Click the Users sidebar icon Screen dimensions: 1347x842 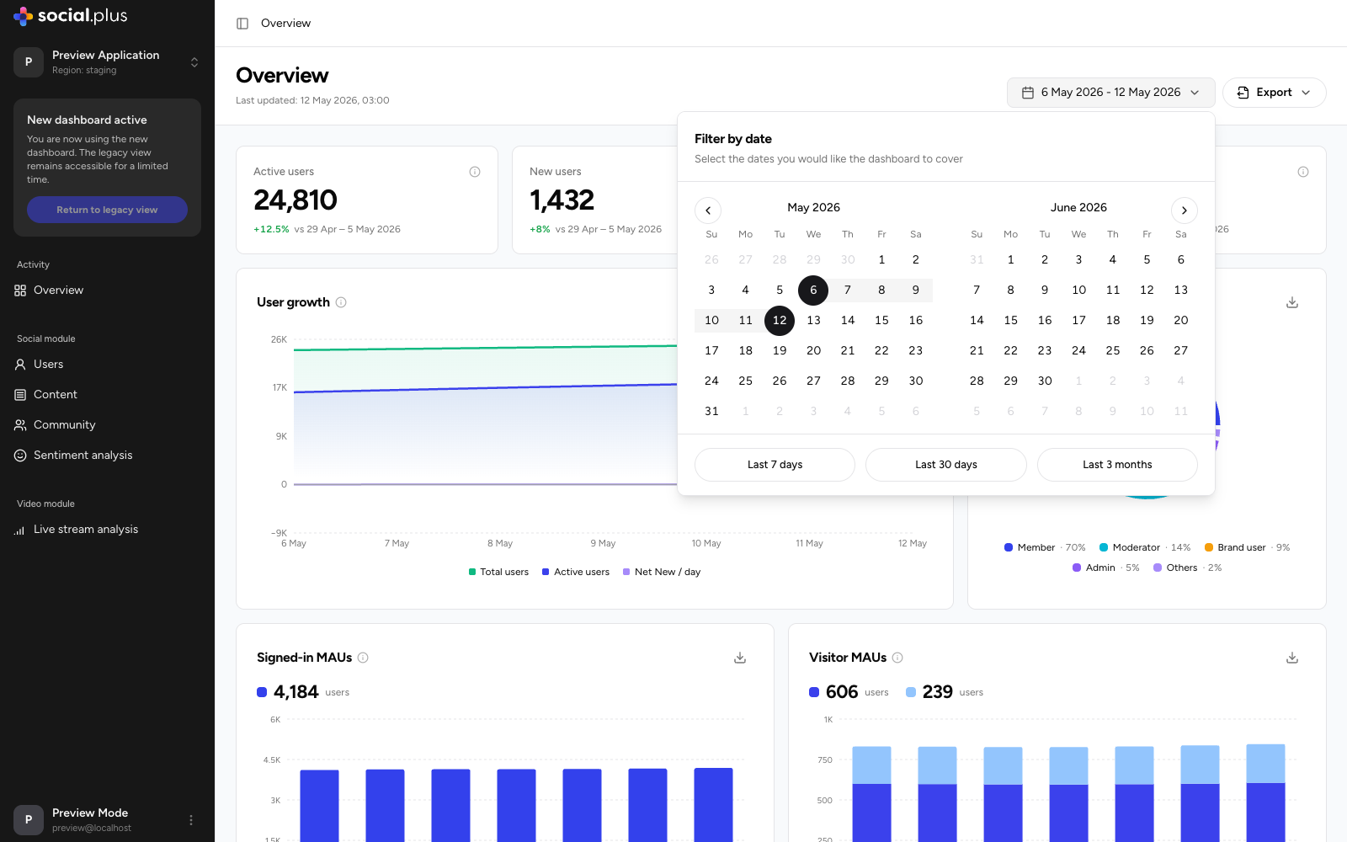point(20,365)
